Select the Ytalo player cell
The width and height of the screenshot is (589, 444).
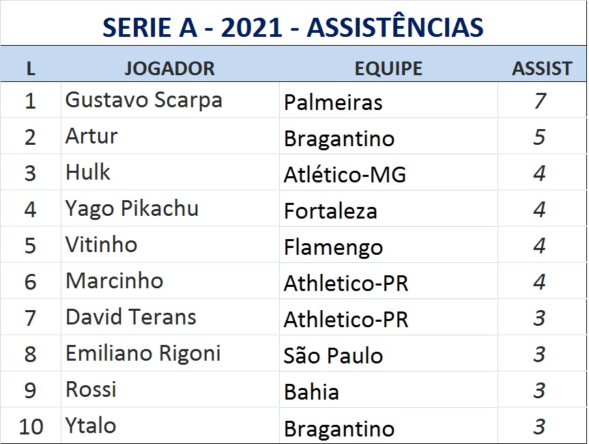(x=91, y=426)
